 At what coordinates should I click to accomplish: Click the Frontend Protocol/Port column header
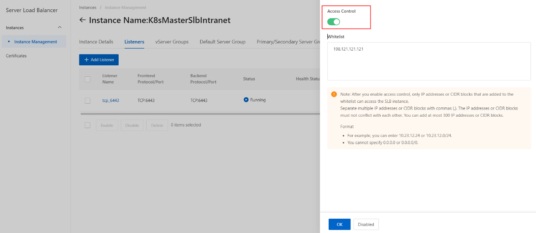[150, 79]
